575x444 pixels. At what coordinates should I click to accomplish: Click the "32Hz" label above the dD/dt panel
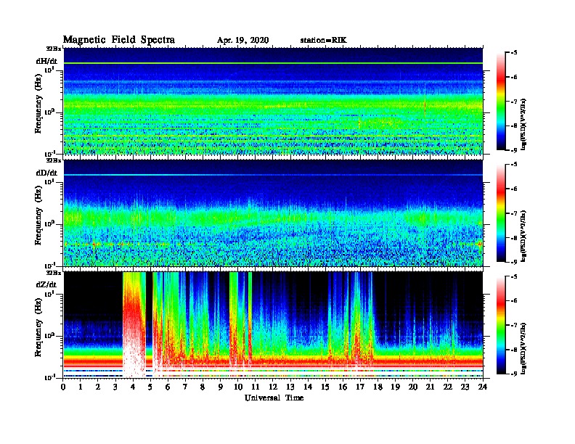(x=53, y=160)
